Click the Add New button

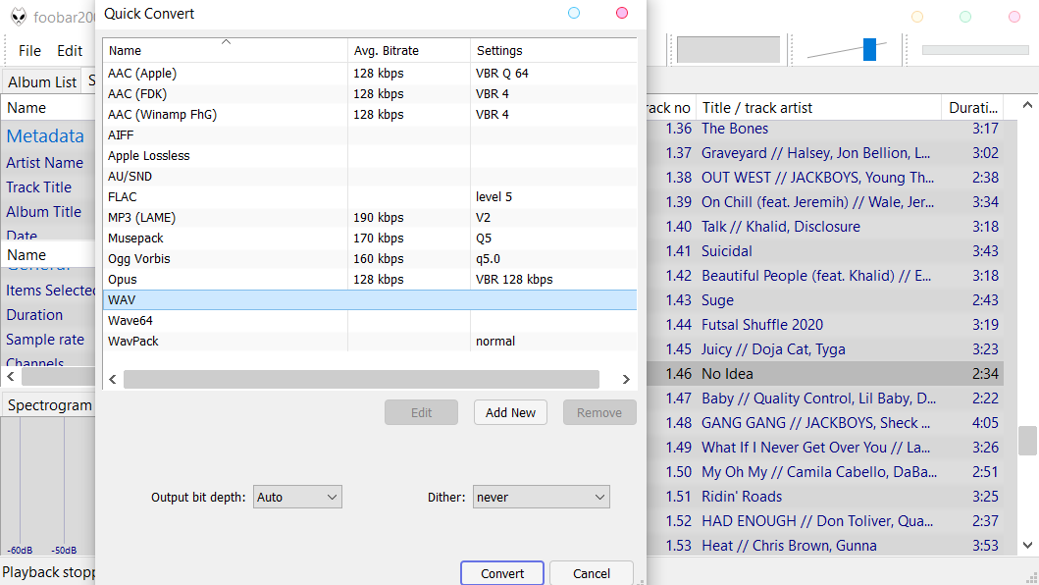tap(510, 412)
